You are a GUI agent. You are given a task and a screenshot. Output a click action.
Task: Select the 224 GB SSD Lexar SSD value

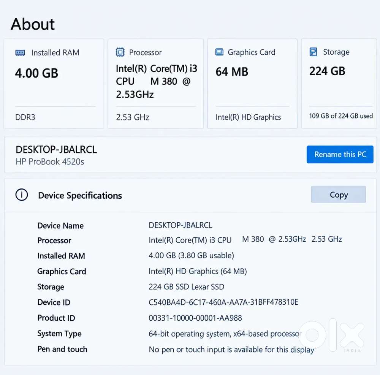(x=186, y=287)
